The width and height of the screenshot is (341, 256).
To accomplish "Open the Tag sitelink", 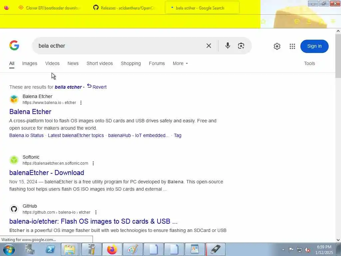I will click(177, 135).
